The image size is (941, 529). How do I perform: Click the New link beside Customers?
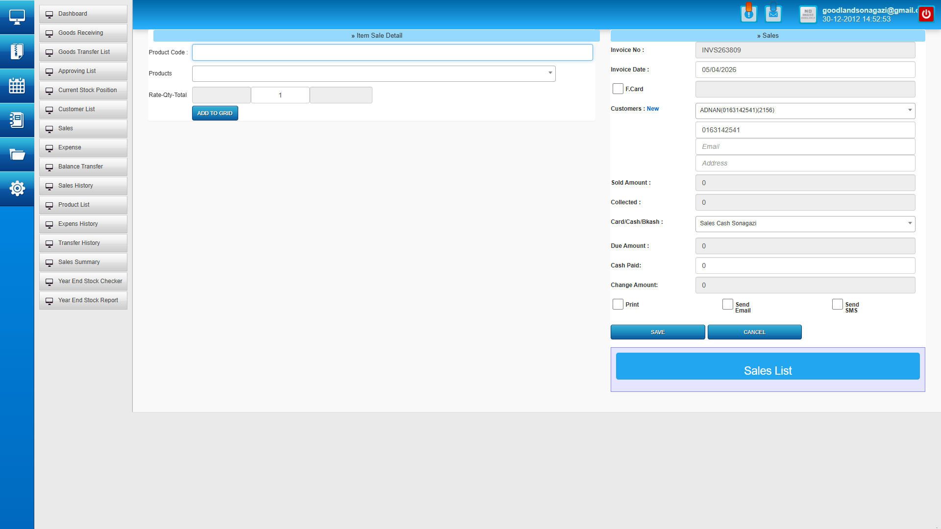(652, 108)
